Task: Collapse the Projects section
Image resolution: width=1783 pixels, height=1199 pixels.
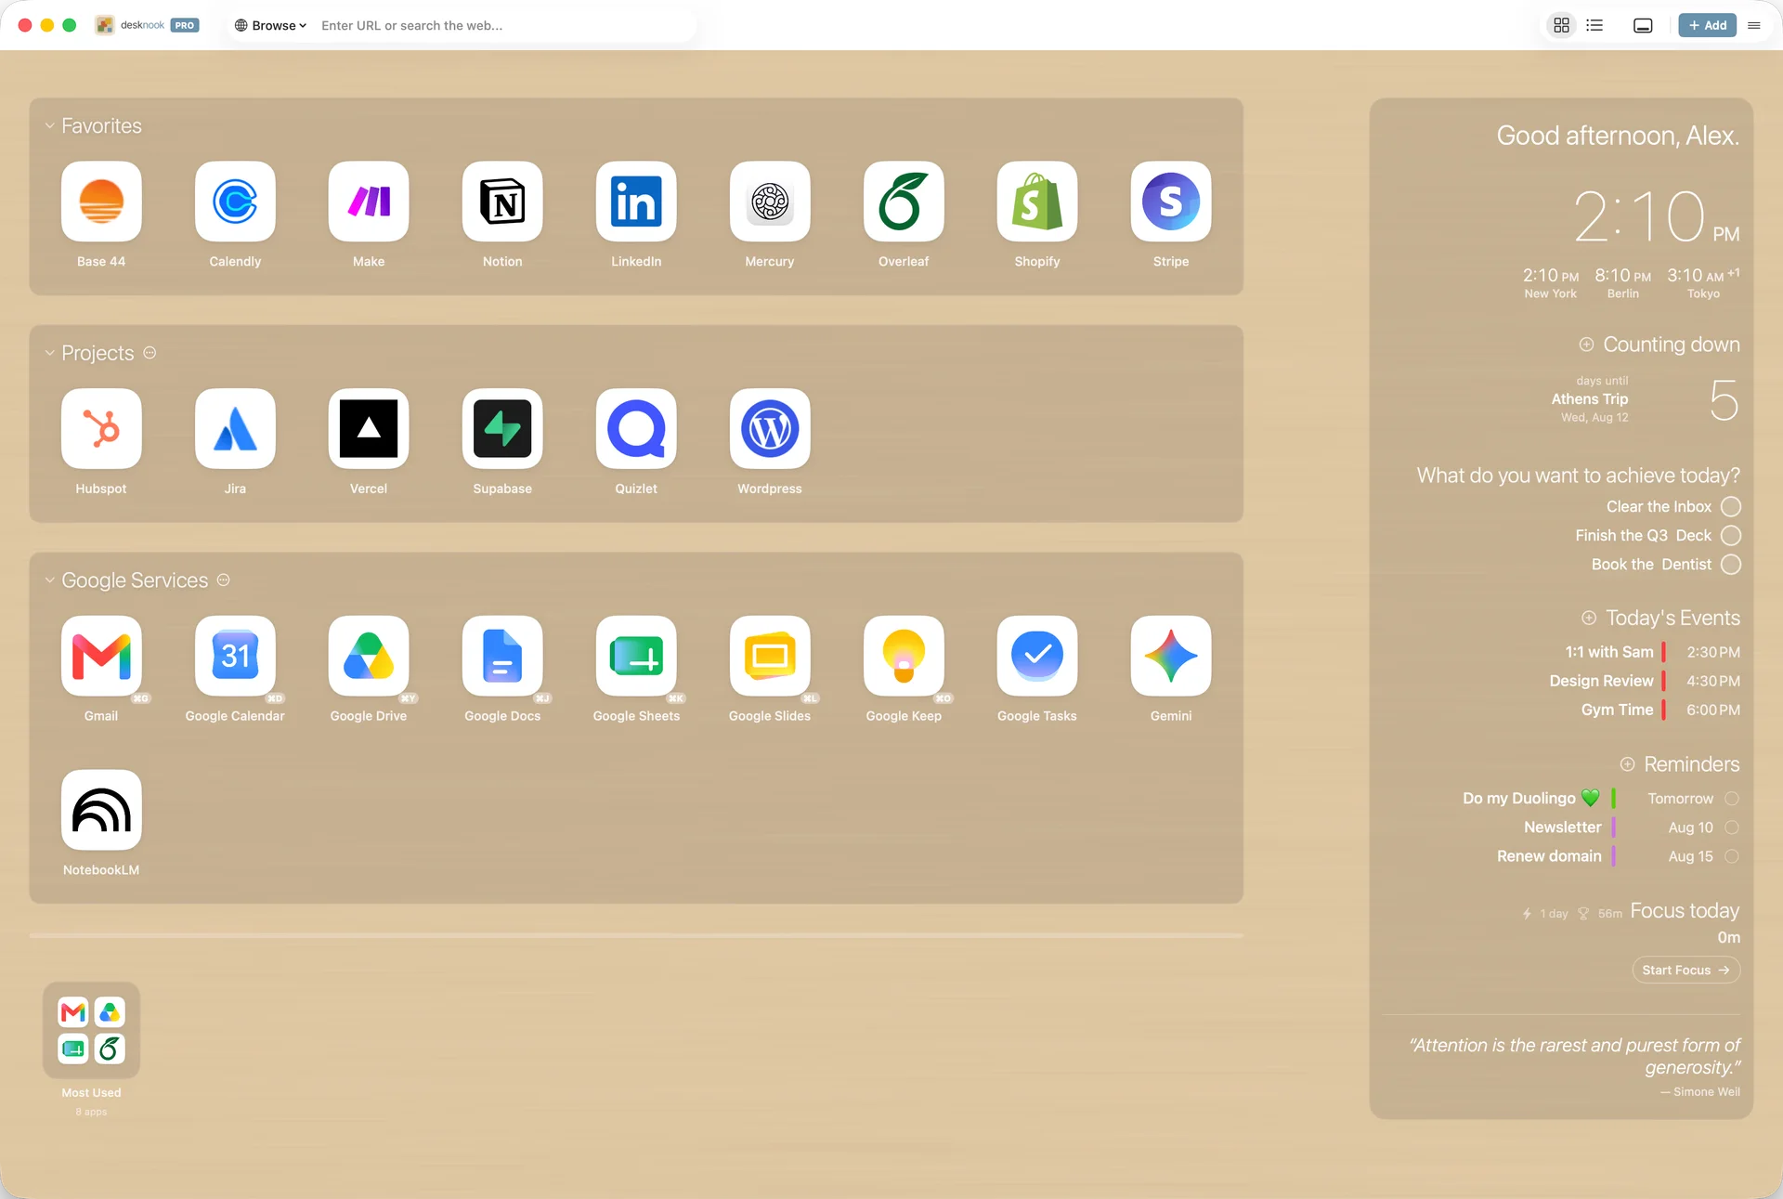Action: click(x=49, y=353)
